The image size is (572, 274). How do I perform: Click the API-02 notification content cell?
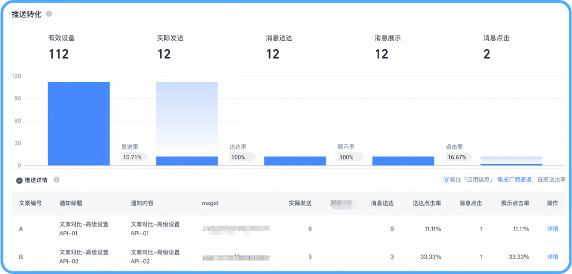[155, 257]
